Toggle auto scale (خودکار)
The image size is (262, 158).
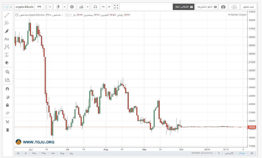point(242,153)
